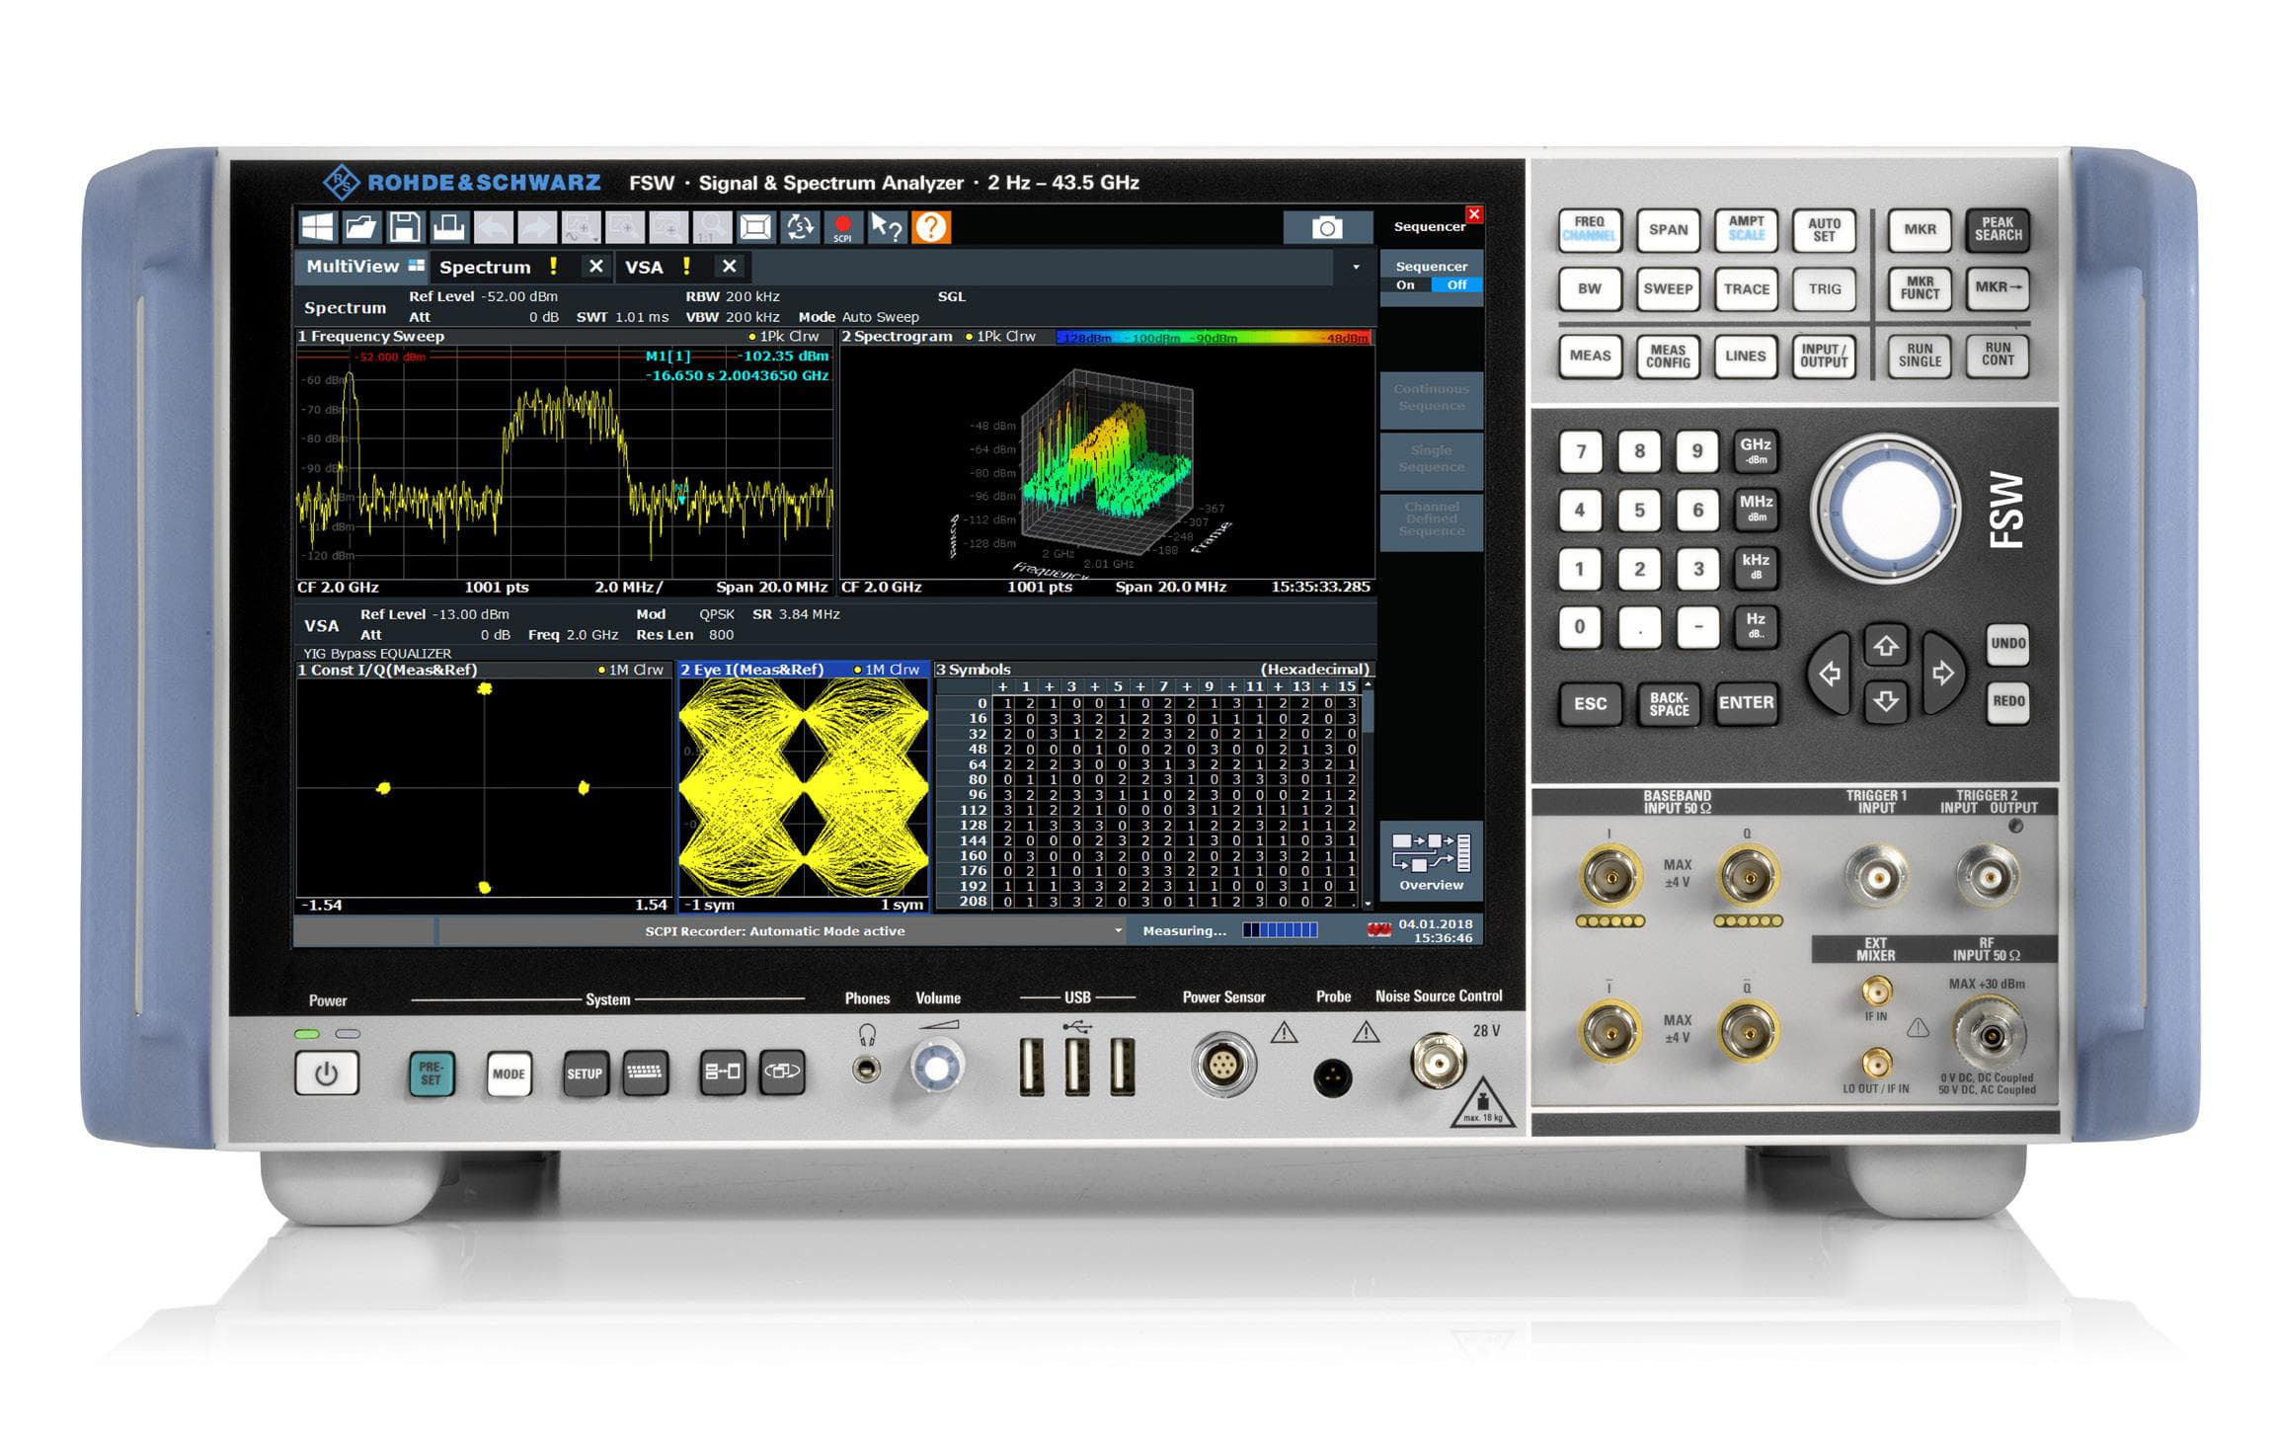
Task: Click the print icon in toolbar
Action: [448, 227]
